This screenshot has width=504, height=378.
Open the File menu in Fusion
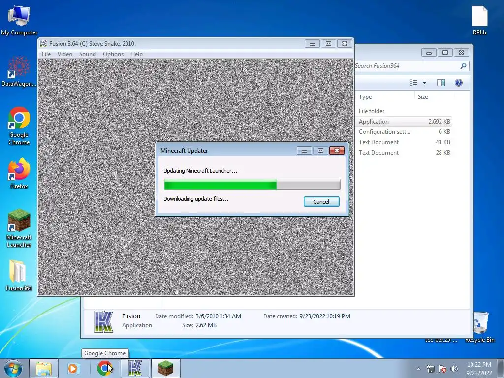(46, 54)
